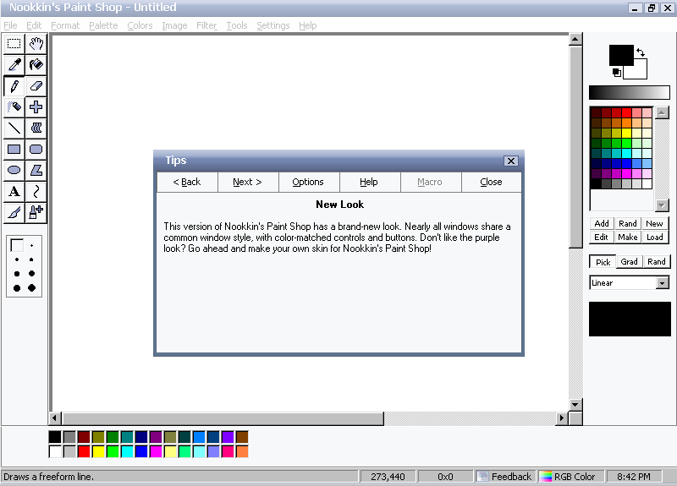Image resolution: width=677 pixels, height=486 pixels.
Task: Select the ellipse shape tool
Action: [14, 171]
